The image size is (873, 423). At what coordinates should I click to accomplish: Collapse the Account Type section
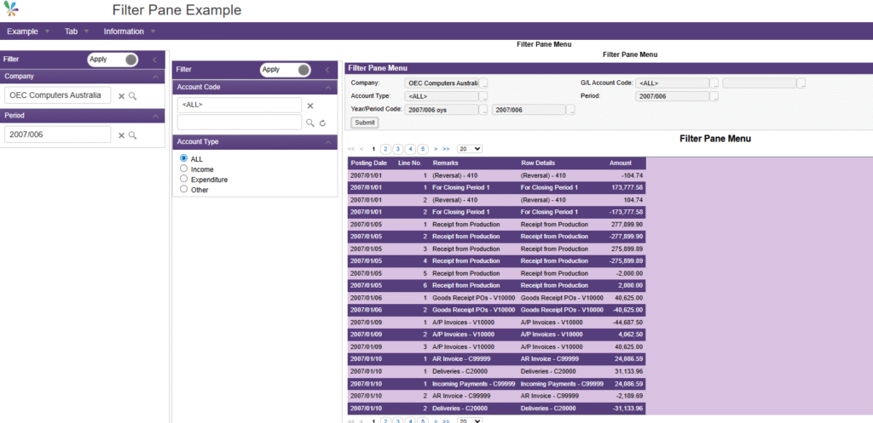click(328, 142)
